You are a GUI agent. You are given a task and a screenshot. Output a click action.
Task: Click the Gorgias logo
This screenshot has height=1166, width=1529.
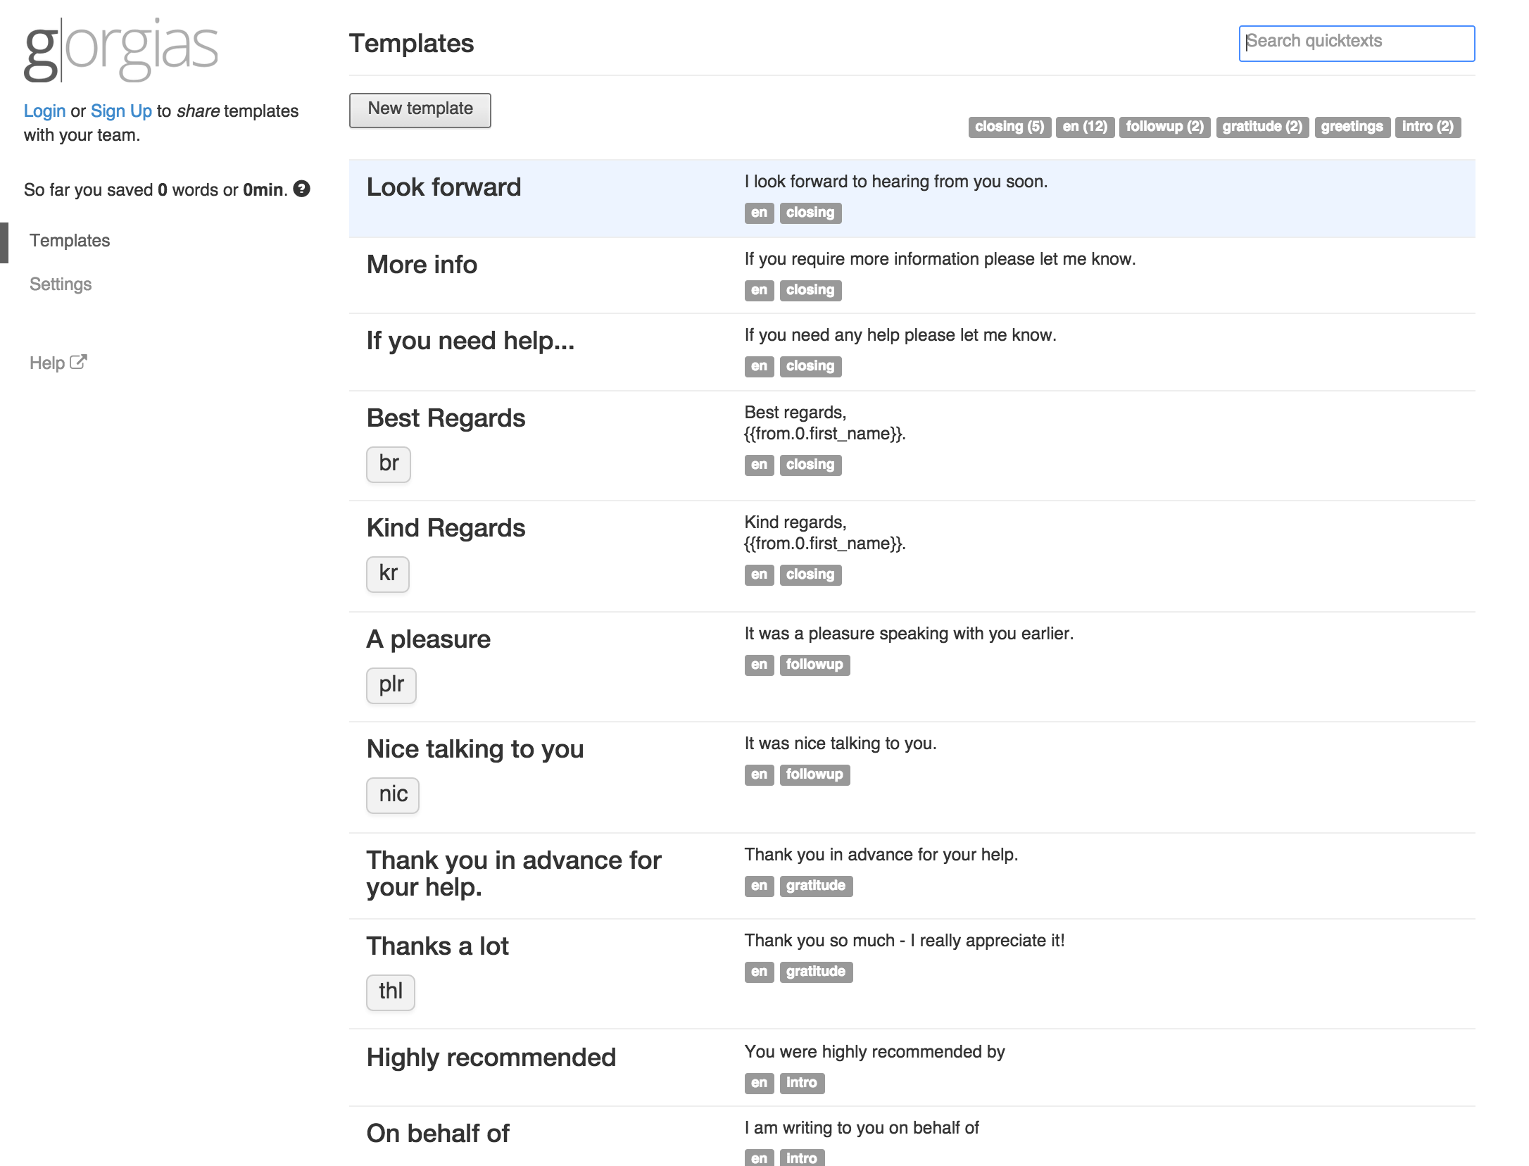click(120, 50)
